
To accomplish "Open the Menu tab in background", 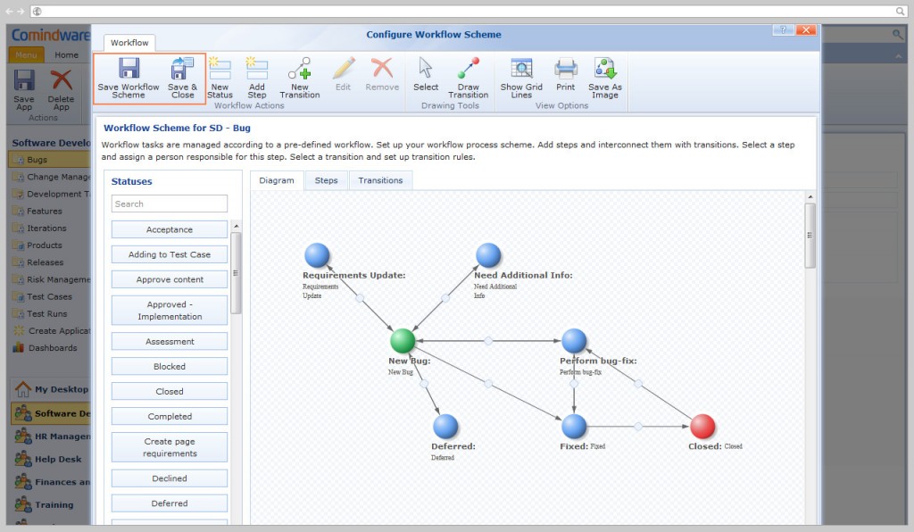I will tap(26, 54).
